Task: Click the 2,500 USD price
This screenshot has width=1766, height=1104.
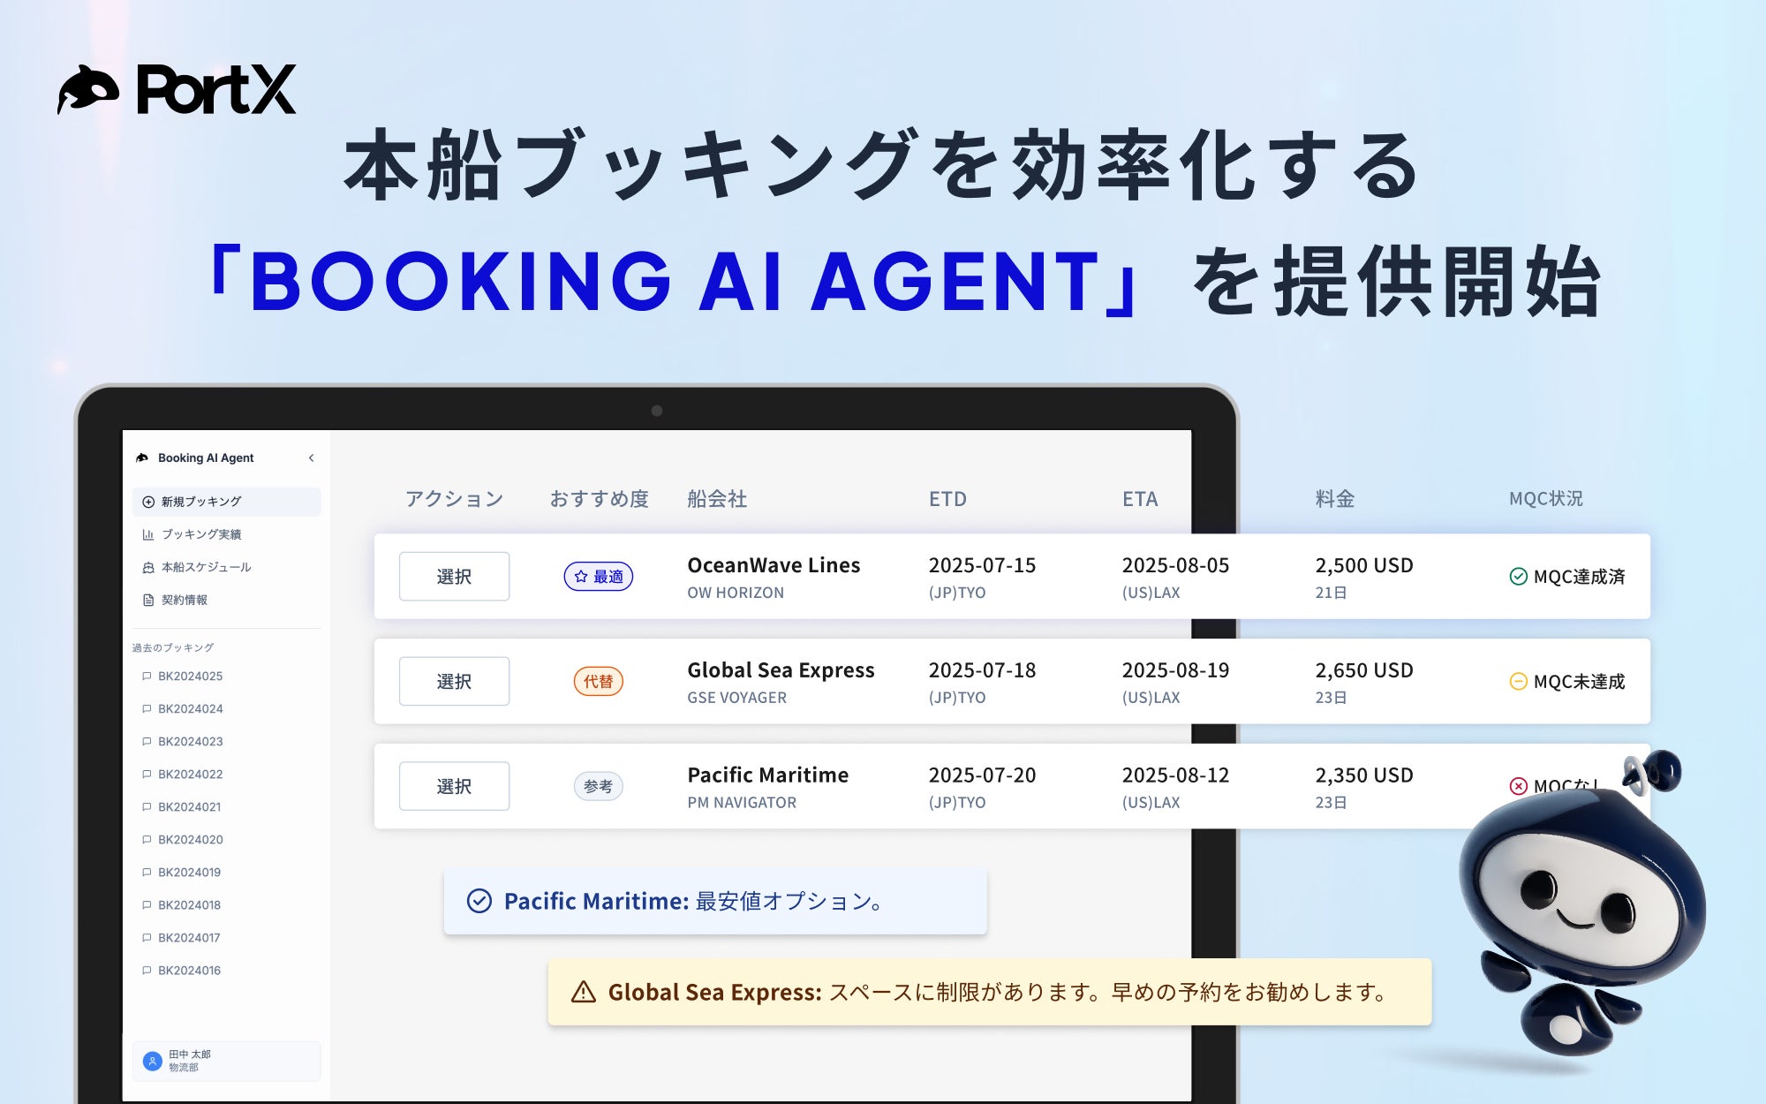Action: pos(1364,565)
